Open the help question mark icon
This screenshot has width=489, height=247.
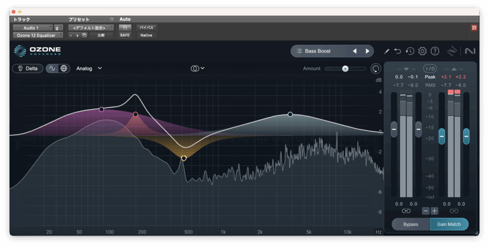coord(435,51)
